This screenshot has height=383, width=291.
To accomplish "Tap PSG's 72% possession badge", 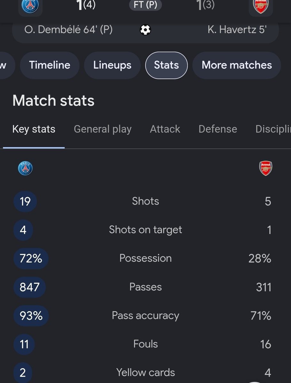I will [31, 259].
